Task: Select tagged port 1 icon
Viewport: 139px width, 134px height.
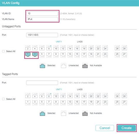Action: coord(28,103)
